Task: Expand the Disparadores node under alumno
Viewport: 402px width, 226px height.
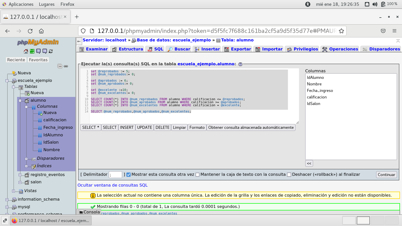Action: (x=26, y=159)
